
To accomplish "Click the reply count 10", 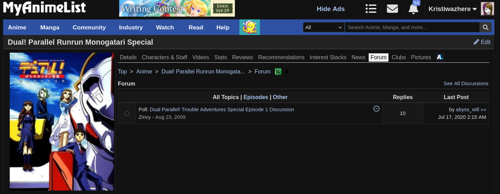I will pyautogui.click(x=403, y=113).
